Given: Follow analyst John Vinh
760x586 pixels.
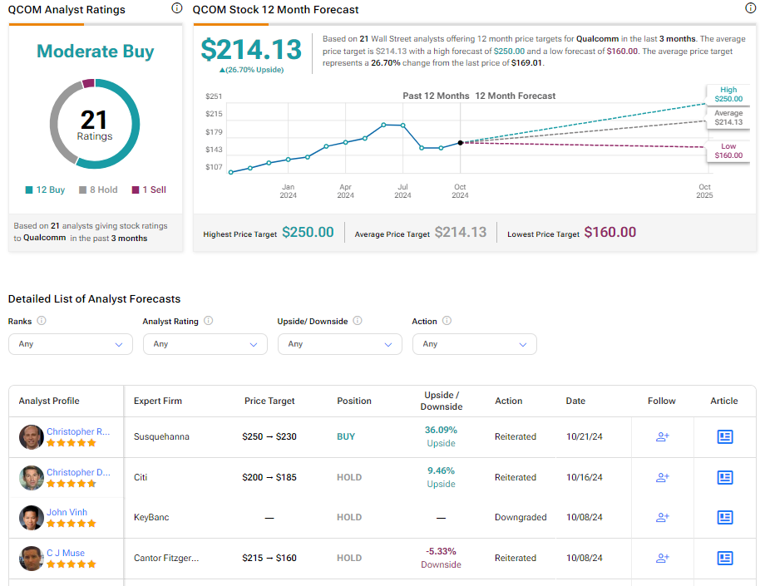Looking at the screenshot, I should click(663, 517).
